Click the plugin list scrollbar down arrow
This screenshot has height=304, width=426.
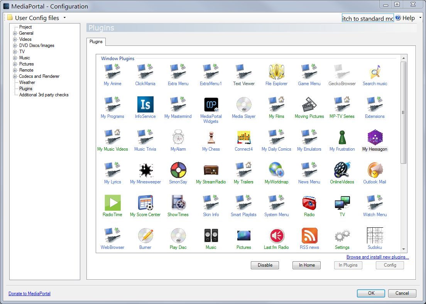coord(404,249)
